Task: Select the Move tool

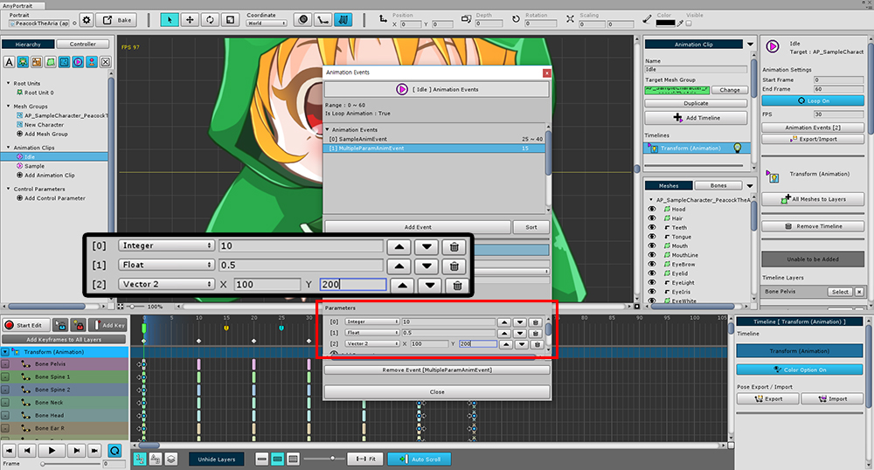Action: click(x=190, y=20)
